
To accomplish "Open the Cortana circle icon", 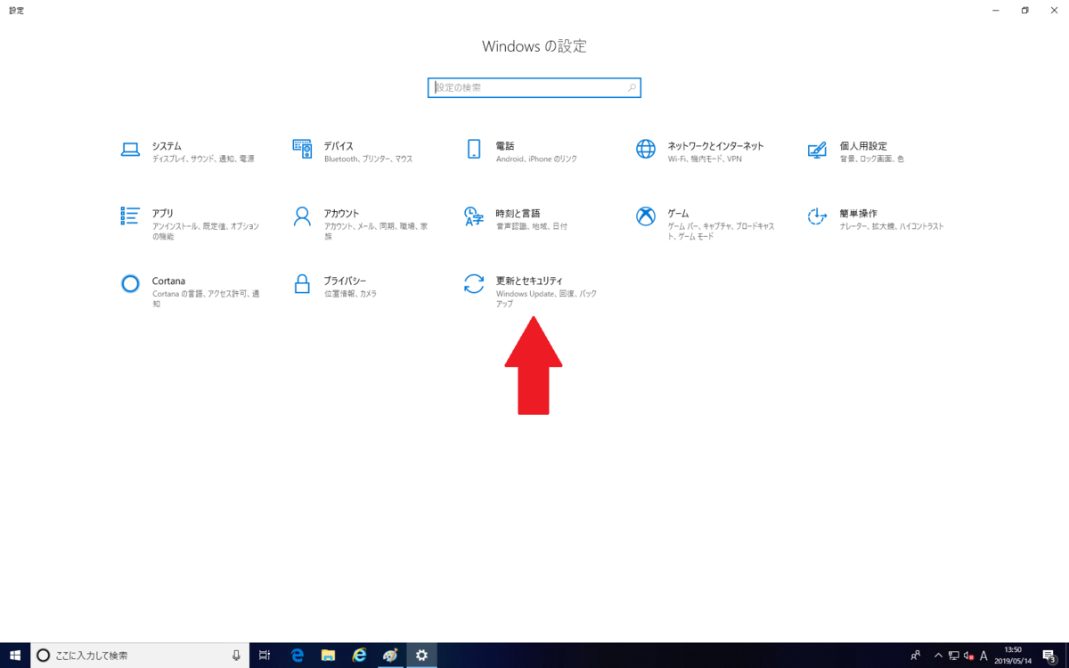I will [130, 283].
